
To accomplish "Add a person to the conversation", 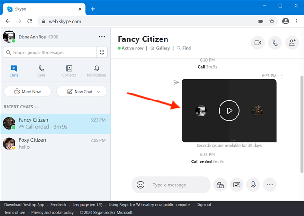I will point(292,43).
